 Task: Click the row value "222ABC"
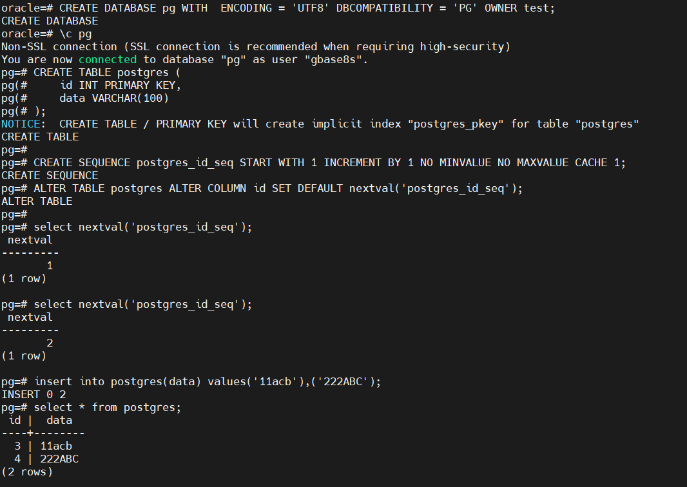tap(59, 459)
